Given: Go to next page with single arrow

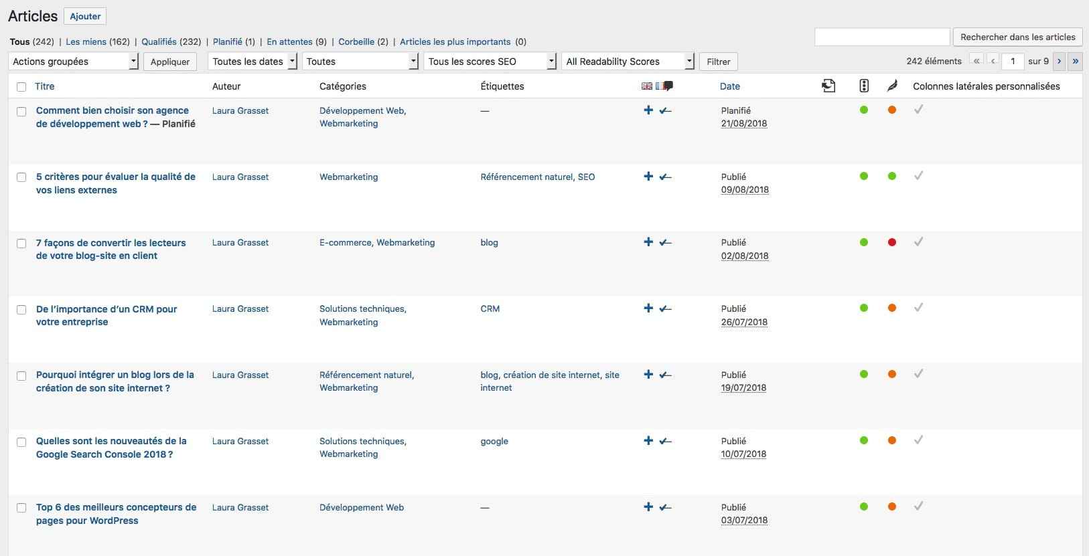Looking at the screenshot, I should [x=1059, y=61].
